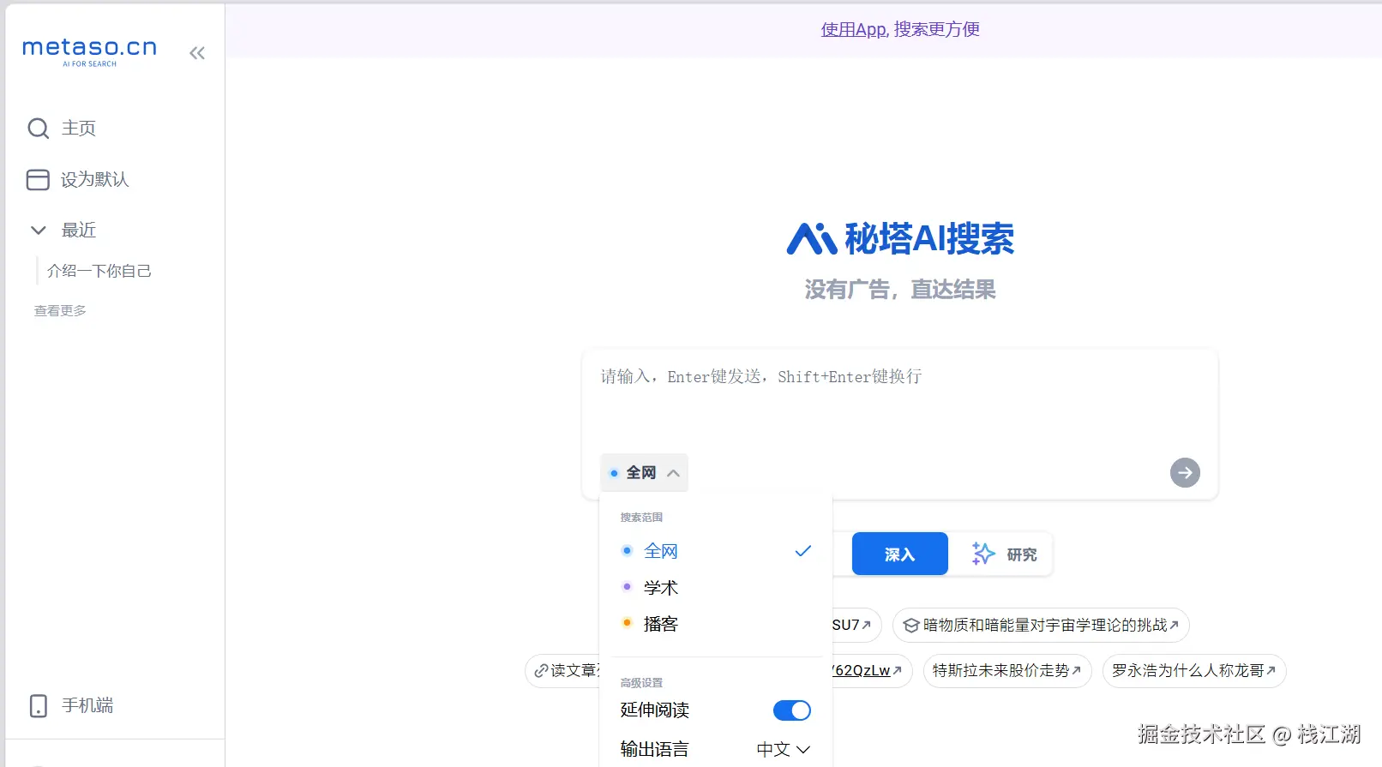The height and width of the screenshot is (767, 1382).
Task: Click the sparkle icon on 研究 mode
Action: 983,554
